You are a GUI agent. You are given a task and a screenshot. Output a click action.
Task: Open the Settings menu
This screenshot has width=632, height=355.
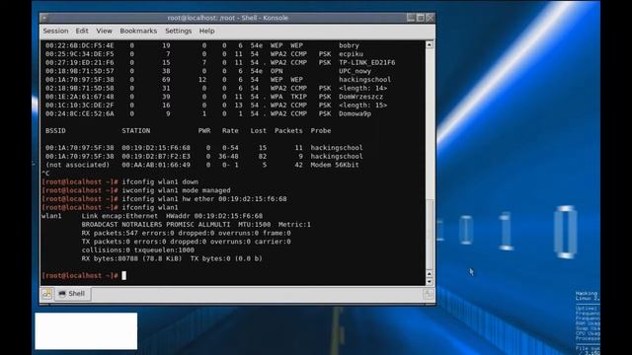(x=178, y=31)
